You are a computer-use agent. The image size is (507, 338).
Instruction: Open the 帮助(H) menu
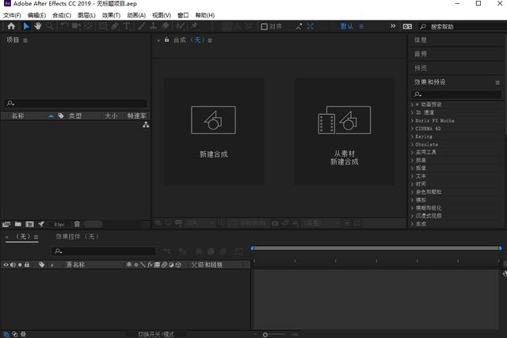pos(204,15)
